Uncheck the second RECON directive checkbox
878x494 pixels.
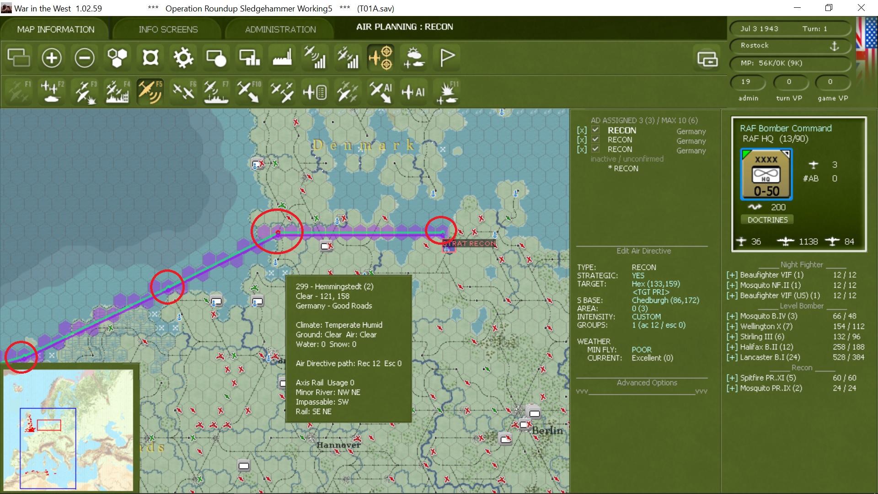[x=595, y=140]
